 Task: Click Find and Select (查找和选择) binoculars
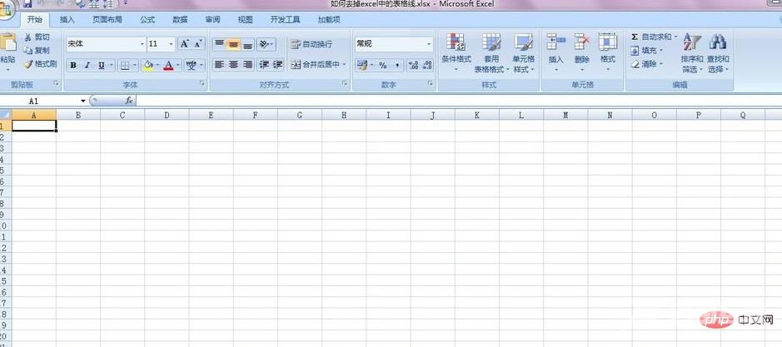(x=717, y=52)
